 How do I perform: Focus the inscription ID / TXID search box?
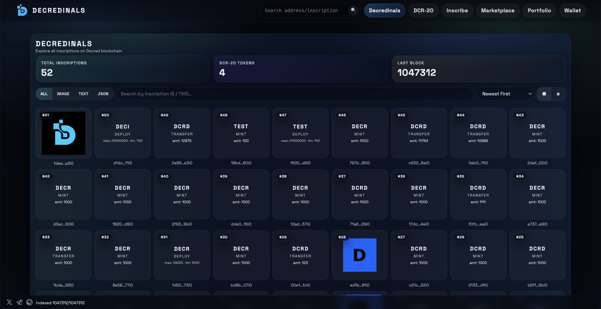tap(294, 94)
